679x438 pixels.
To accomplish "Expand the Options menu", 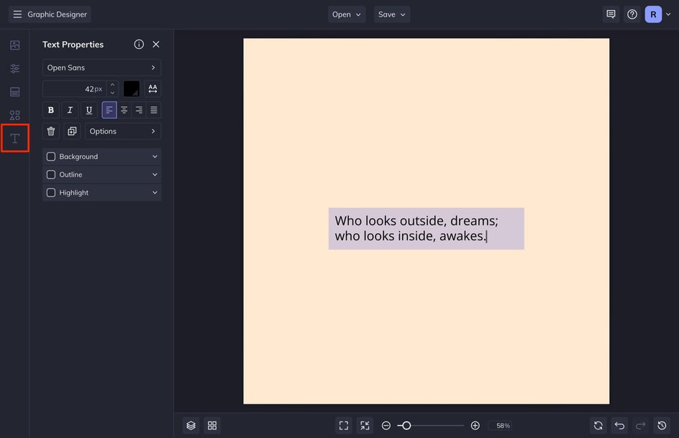I will 122,132.
